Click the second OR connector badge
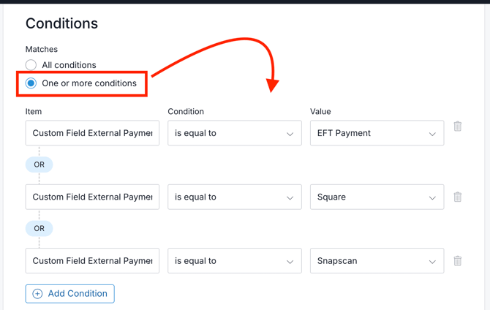Screen dimensions: 490x310 (x=39, y=228)
